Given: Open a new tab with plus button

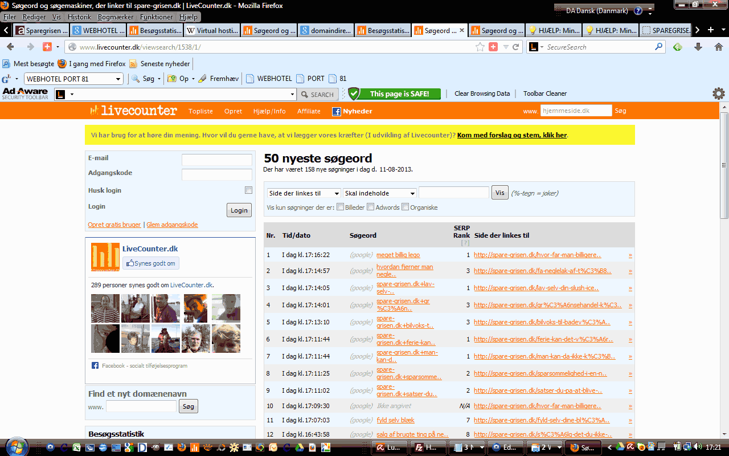Looking at the screenshot, I should pos(710,30).
